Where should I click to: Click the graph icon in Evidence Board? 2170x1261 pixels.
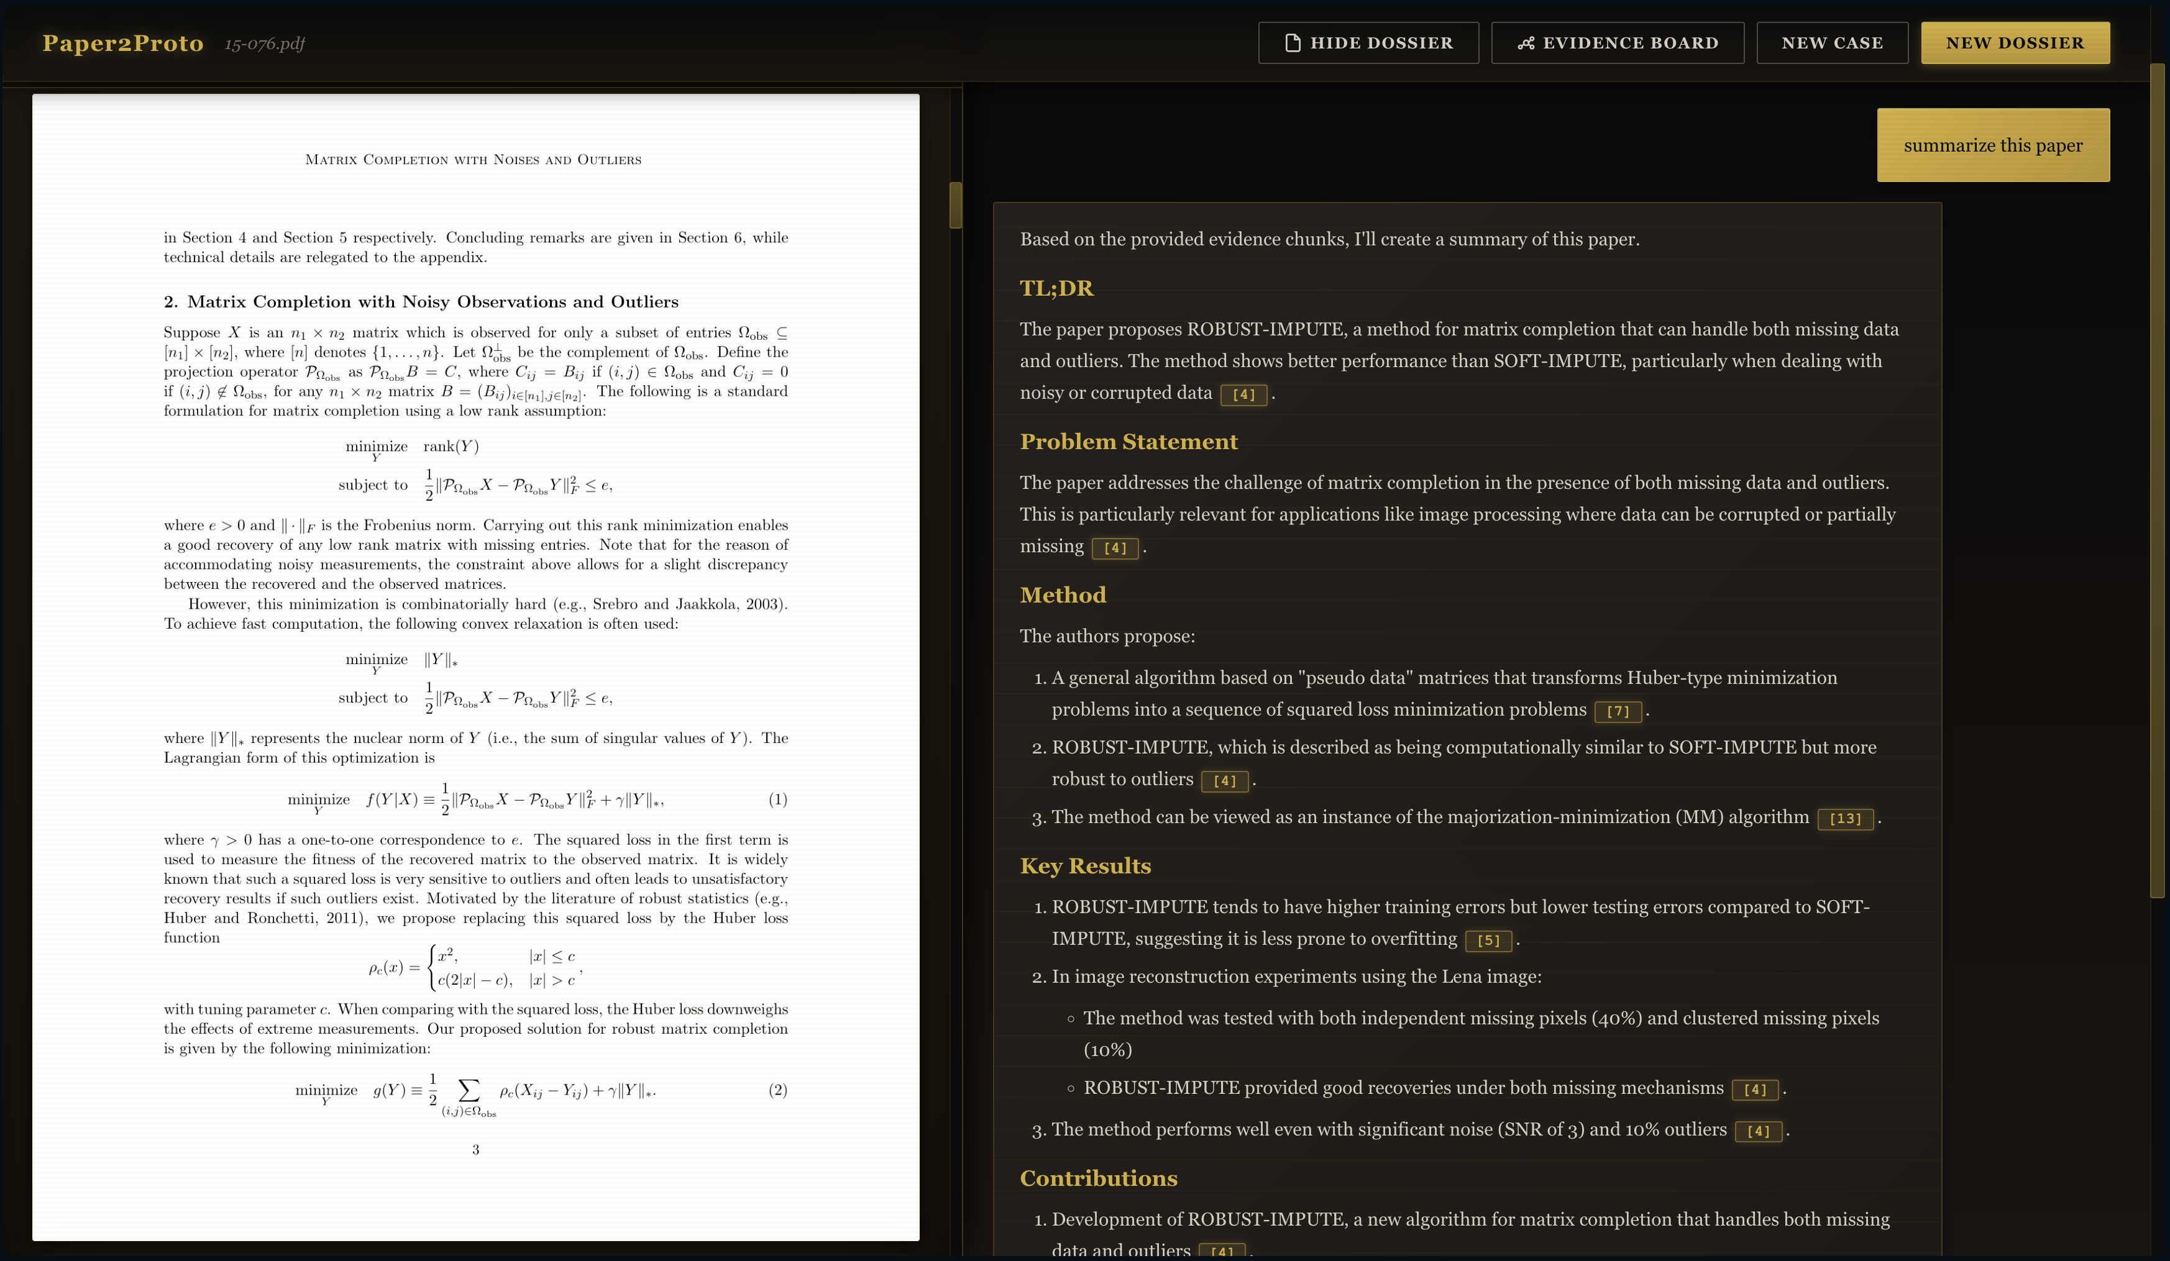point(1526,43)
